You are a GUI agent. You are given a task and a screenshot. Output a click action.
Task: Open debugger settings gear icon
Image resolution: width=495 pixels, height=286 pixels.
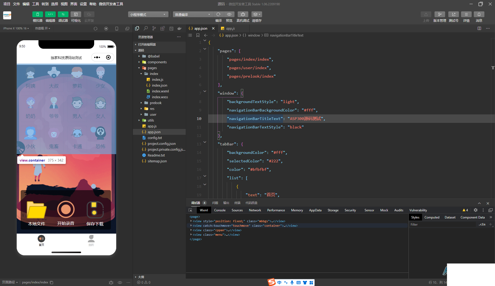[476, 210]
